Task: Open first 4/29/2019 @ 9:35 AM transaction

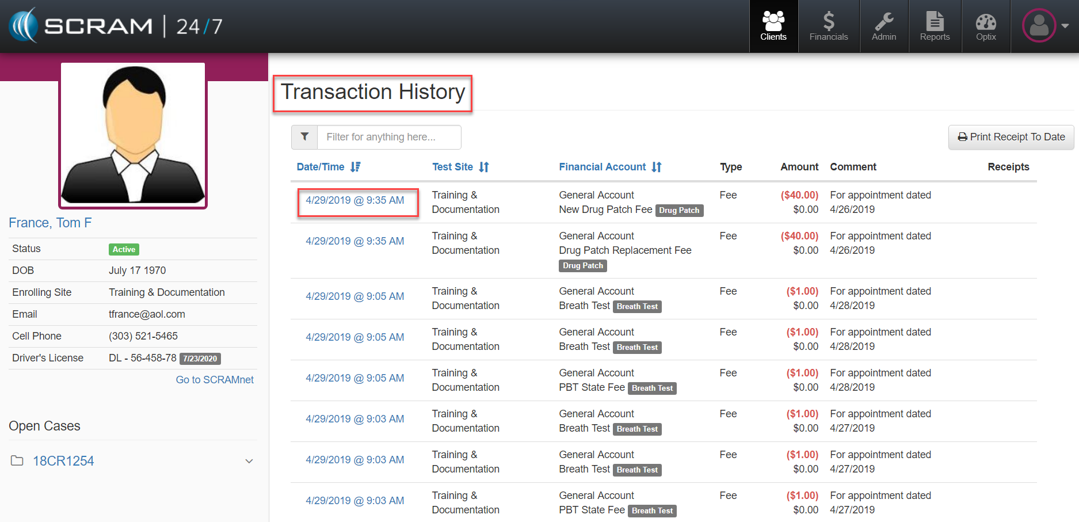Action: click(354, 200)
